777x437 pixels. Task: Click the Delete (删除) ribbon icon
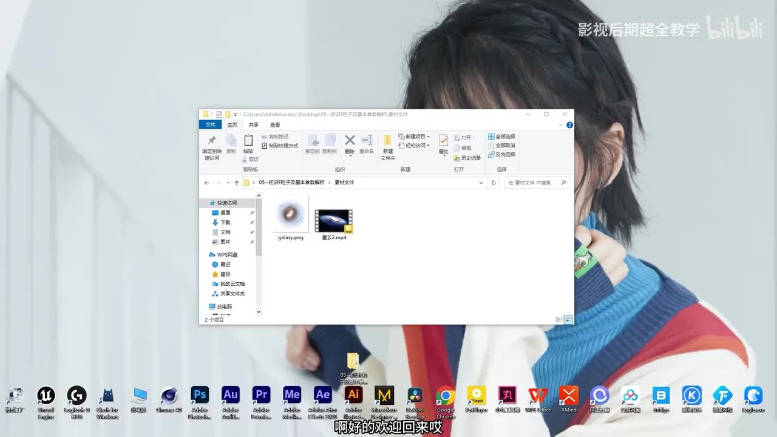(x=350, y=144)
